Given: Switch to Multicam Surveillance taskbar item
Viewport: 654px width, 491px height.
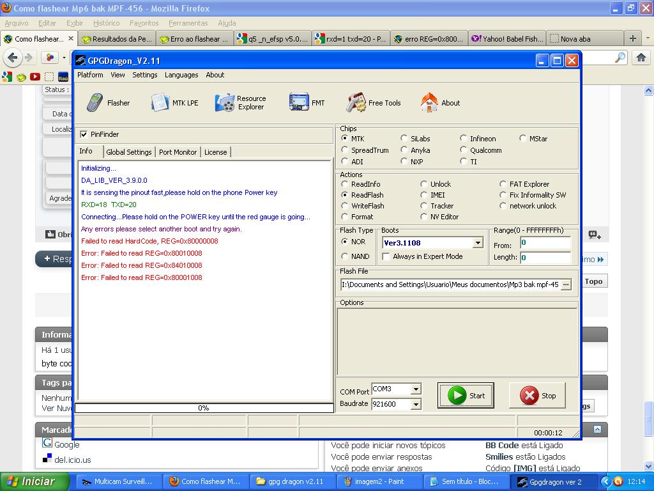Looking at the screenshot, I should coord(118,481).
